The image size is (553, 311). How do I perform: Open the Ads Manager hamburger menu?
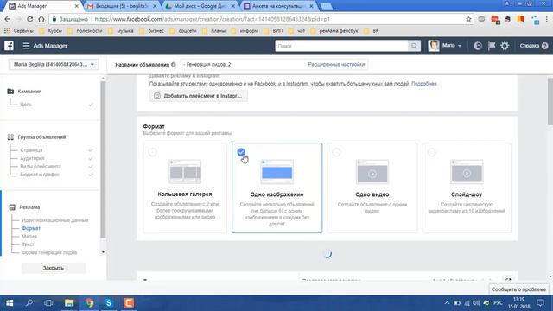point(26,46)
